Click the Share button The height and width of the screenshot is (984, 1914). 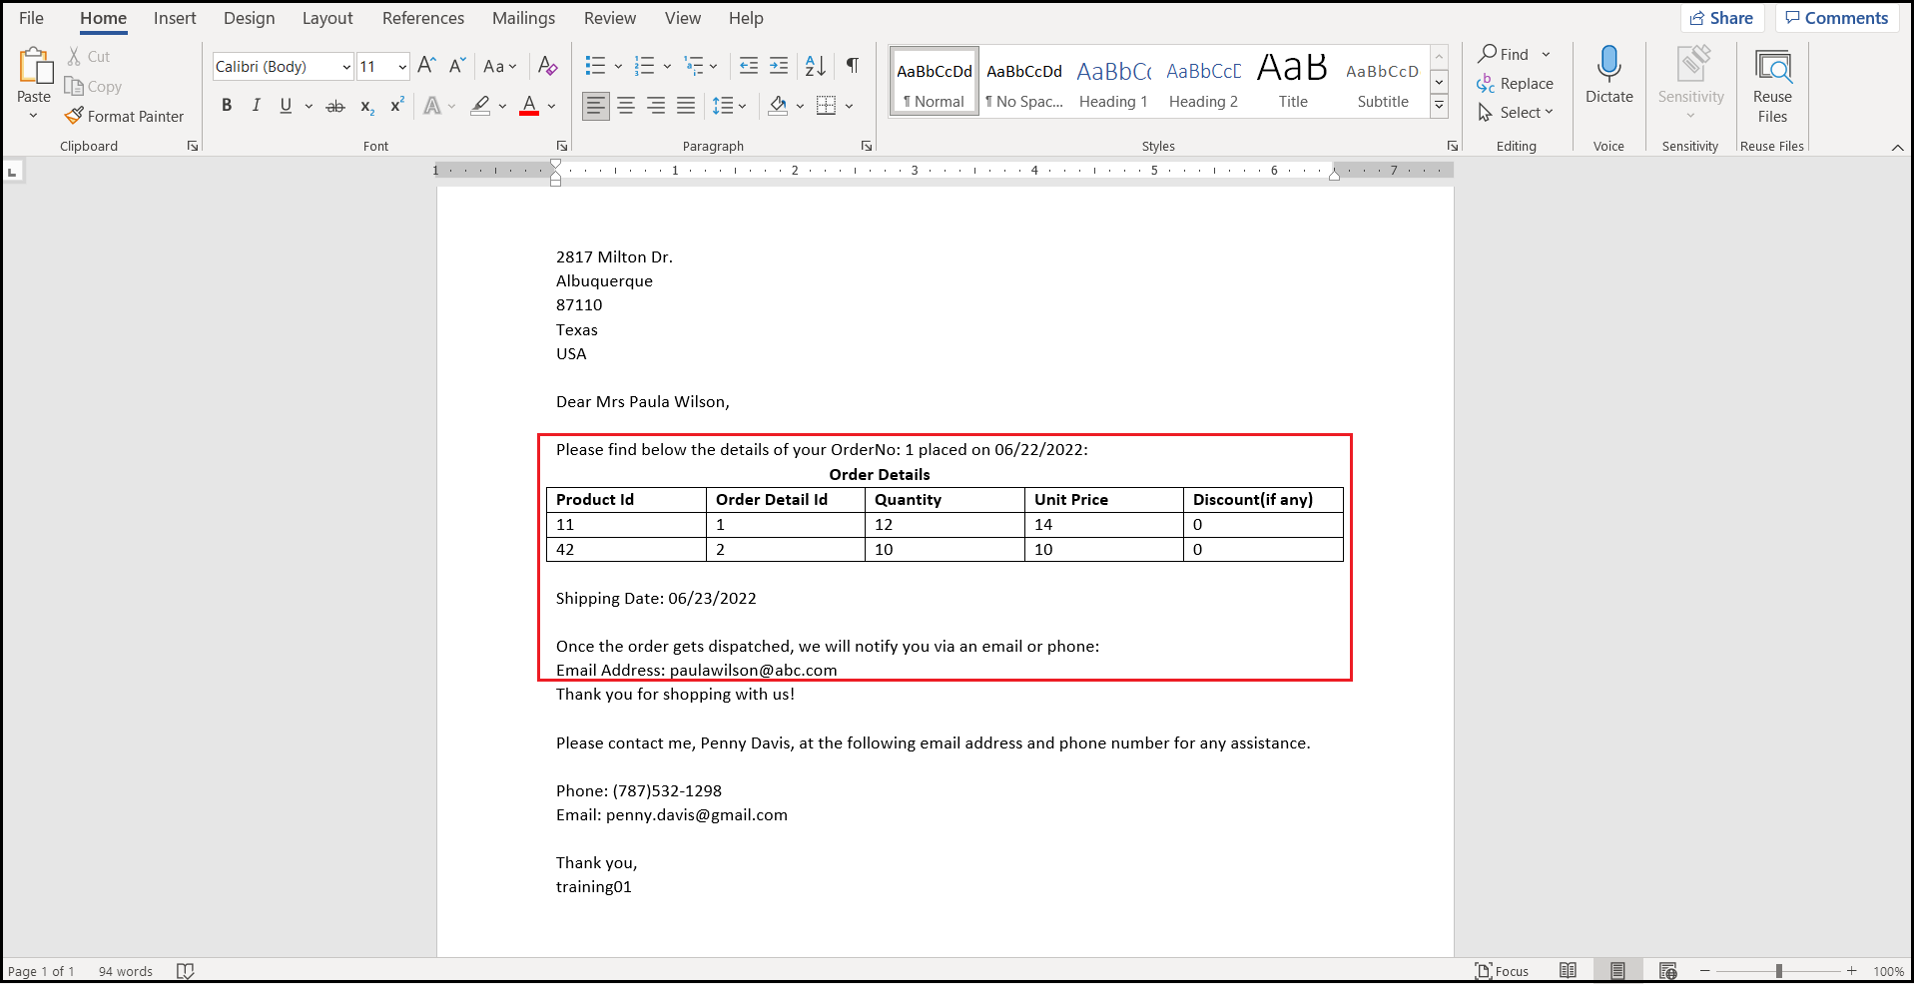pos(1721,18)
